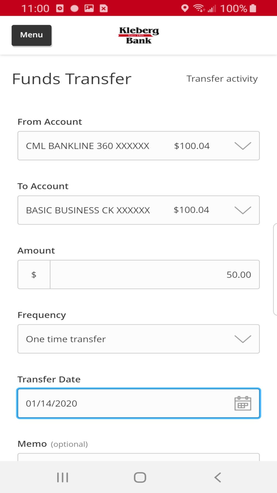Tap the side edge panel handle
The height and width of the screenshot is (493, 277).
(x=275, y=269)
